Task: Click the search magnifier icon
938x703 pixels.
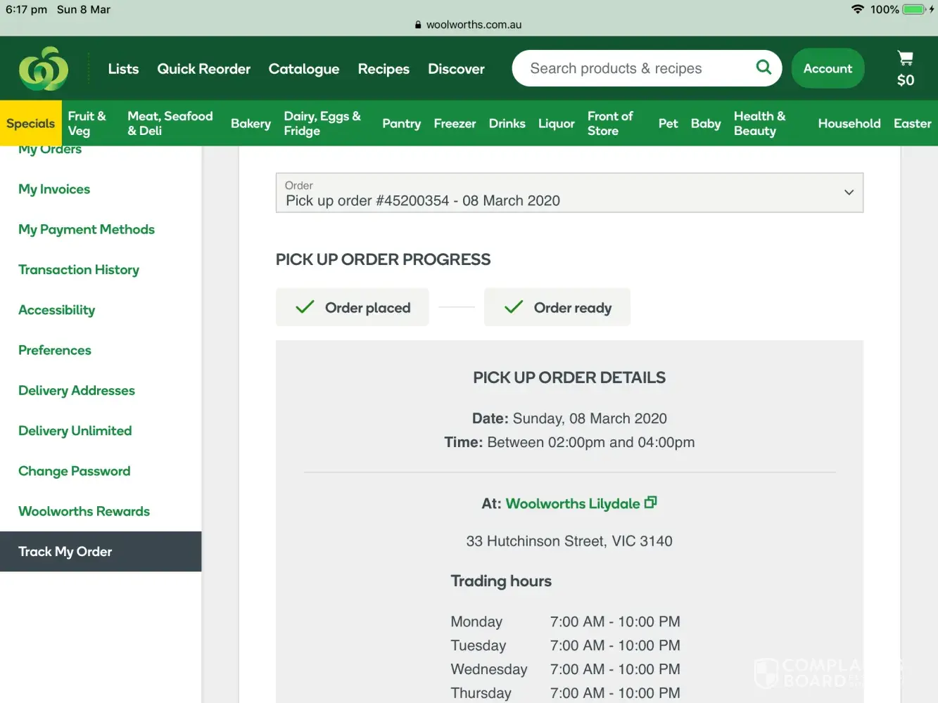Action: tap(763, 67)
